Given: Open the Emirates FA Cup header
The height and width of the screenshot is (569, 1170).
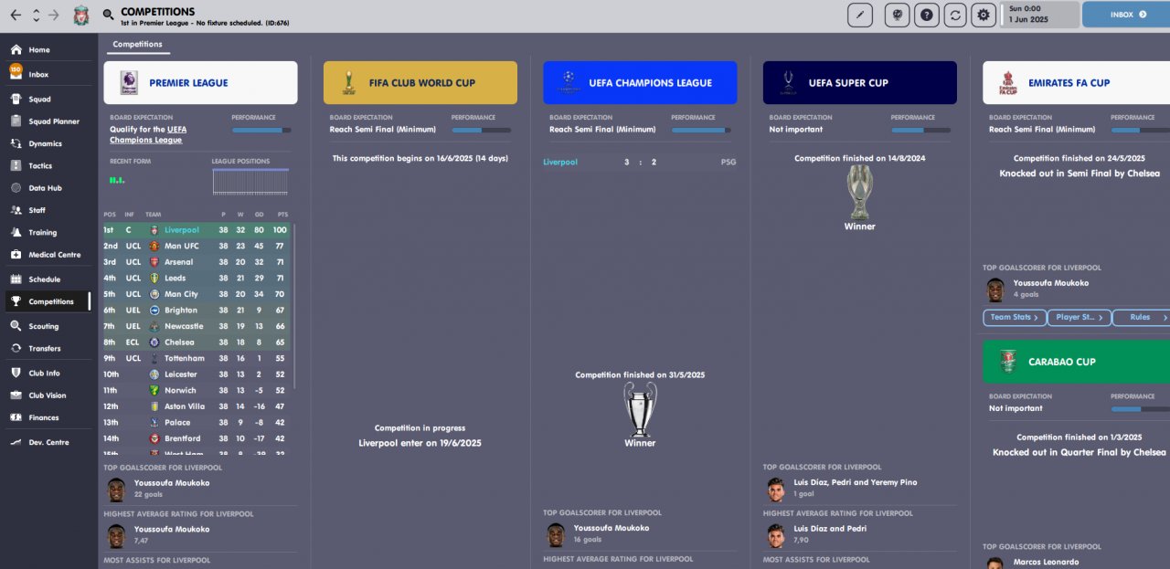Looking at the screenshot, I should click(1076, 83).
